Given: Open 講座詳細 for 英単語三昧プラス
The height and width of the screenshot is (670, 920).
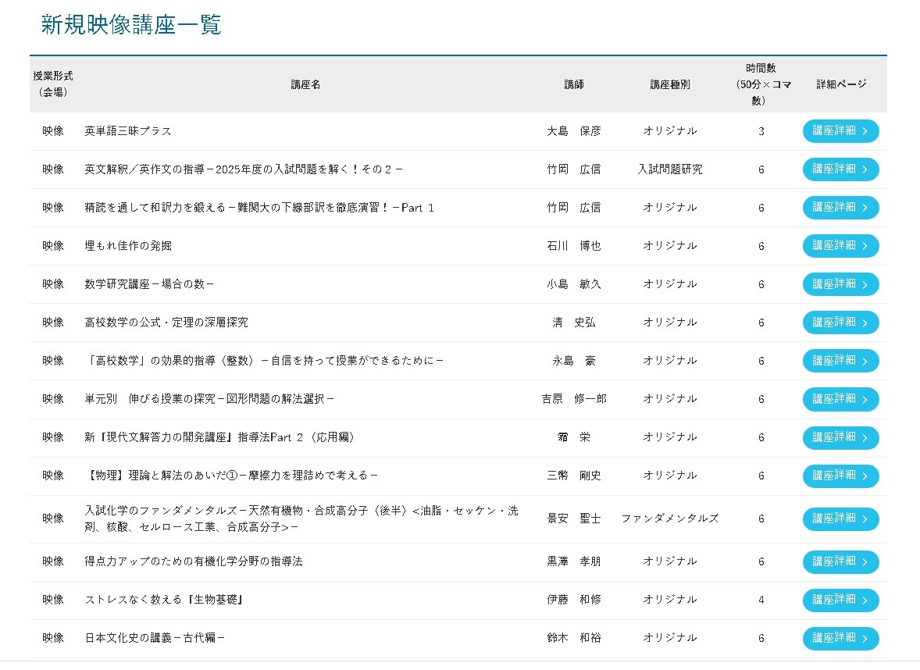Looking at the screenshot, I should [x=840, y=131].
